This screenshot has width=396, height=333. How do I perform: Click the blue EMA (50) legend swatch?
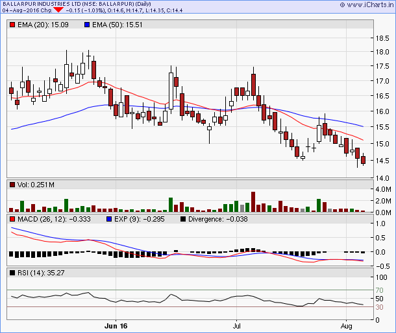point(87,25)
